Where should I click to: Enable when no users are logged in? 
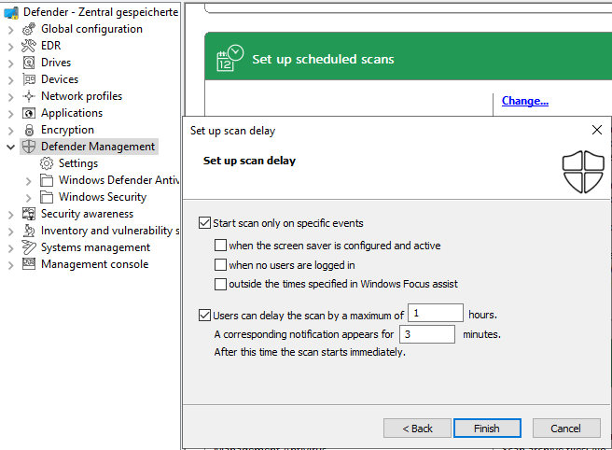point(220,265)
